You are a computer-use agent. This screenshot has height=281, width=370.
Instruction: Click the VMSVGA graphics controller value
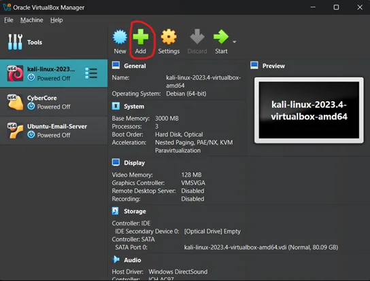click(193, 183)
